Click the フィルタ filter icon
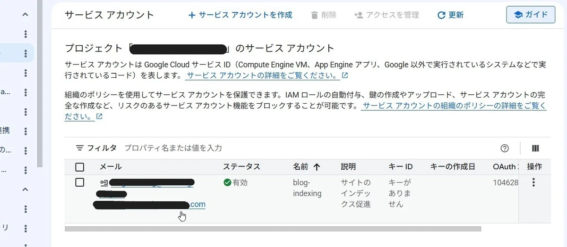The height and width of the screenshot is (247, 567). (80, 148)
